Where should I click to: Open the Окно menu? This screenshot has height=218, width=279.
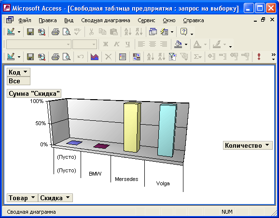[x=169, y=20]
